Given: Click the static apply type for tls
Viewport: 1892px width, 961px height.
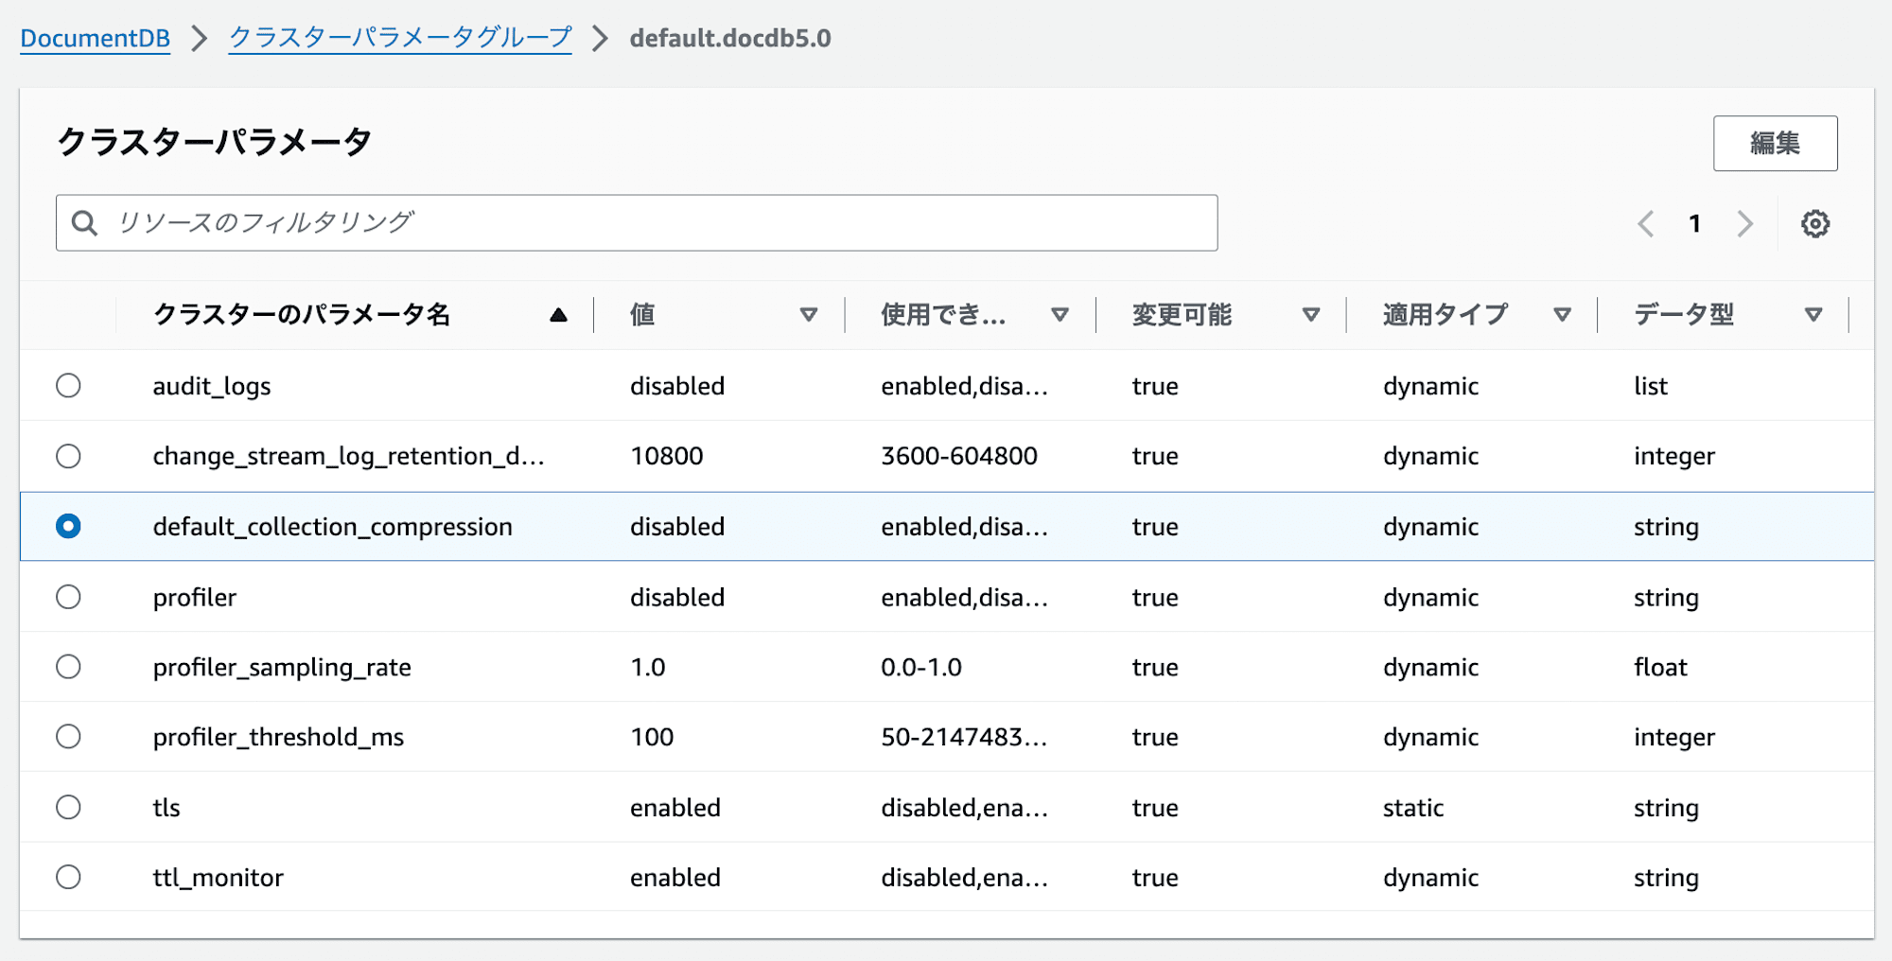Looking at the screenshot, I should pyautogui.click(x=1413, y=808).
